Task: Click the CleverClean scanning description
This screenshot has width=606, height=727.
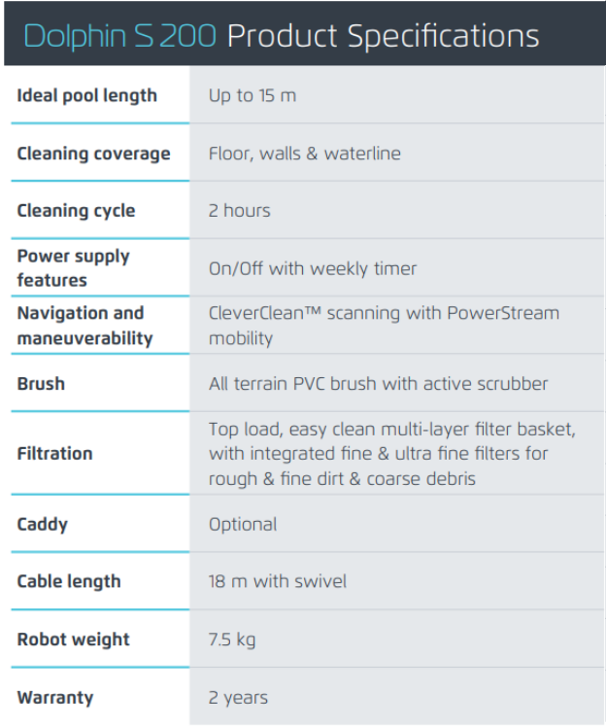Action: pos(384,326)
